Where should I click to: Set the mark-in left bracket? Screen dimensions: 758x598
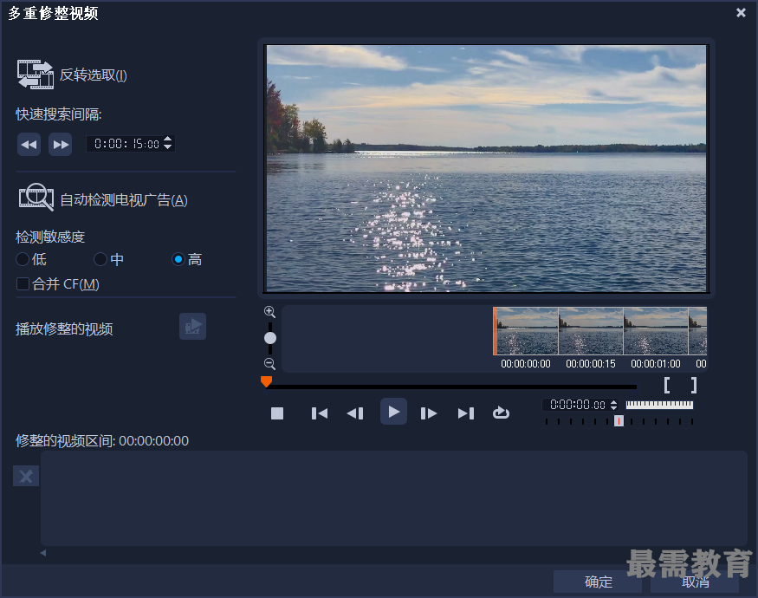click(x=667, y=385)
